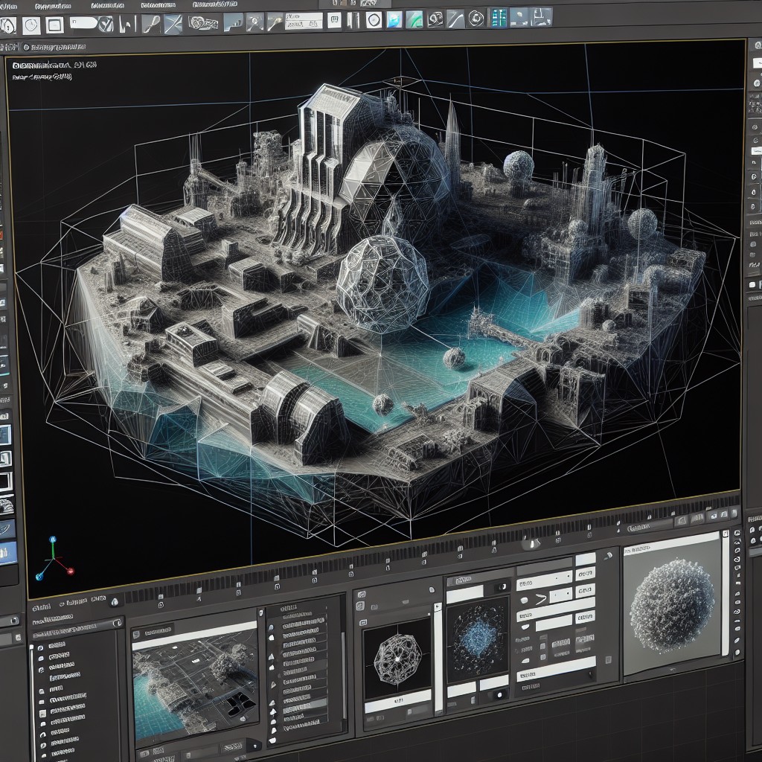Check the small checkbox in the particle parameters panel
This screenshot has width=762, height=762.
(542, 646)
